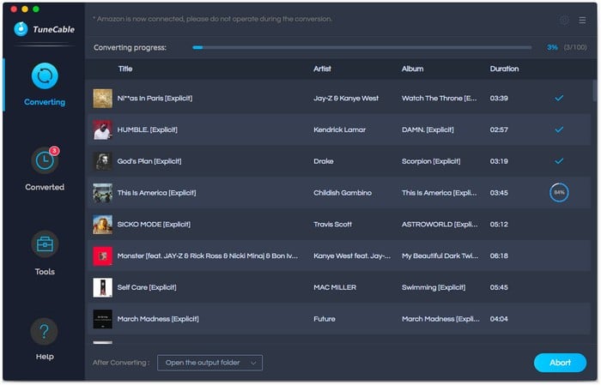The width and height of the screenshot is (601, 385).
Task: Open the Help question mark icon
Action: pyautogui.click(x=45, y=332)
